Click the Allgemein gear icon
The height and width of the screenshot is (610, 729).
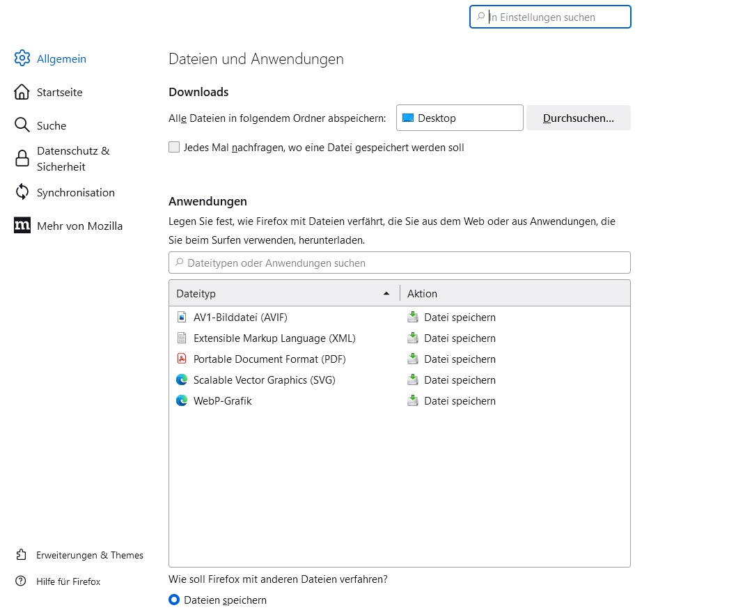(22, 58)
